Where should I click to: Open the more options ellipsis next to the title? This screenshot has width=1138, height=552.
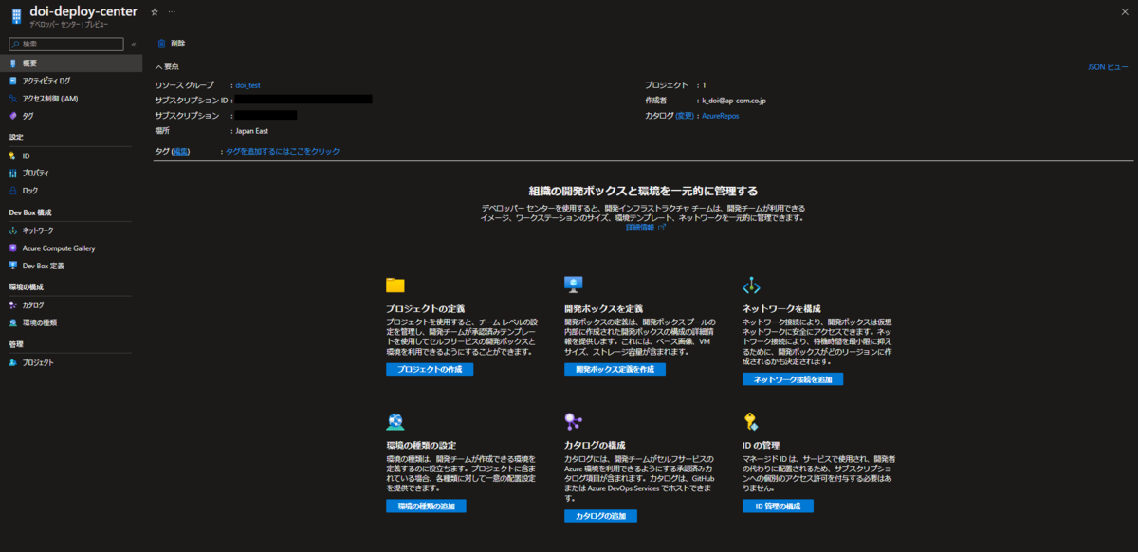click(171, 11)
